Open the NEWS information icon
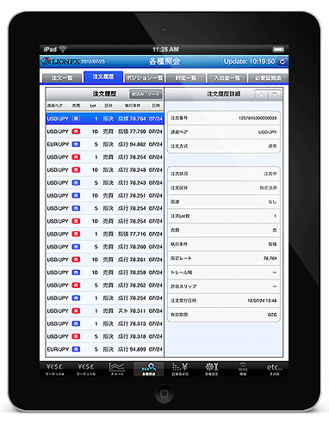This screenshot has height=423, width=329. click(x=243, y=369)
